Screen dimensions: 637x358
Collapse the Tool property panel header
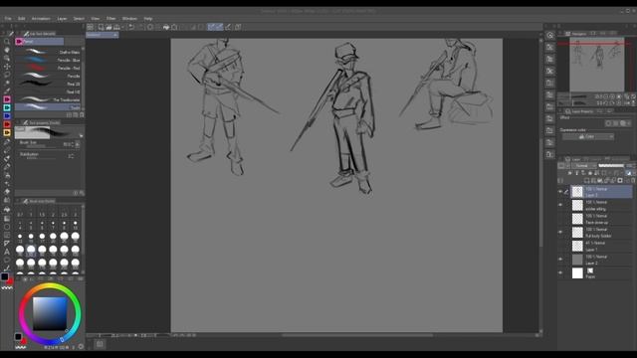[x=42, y=122]
